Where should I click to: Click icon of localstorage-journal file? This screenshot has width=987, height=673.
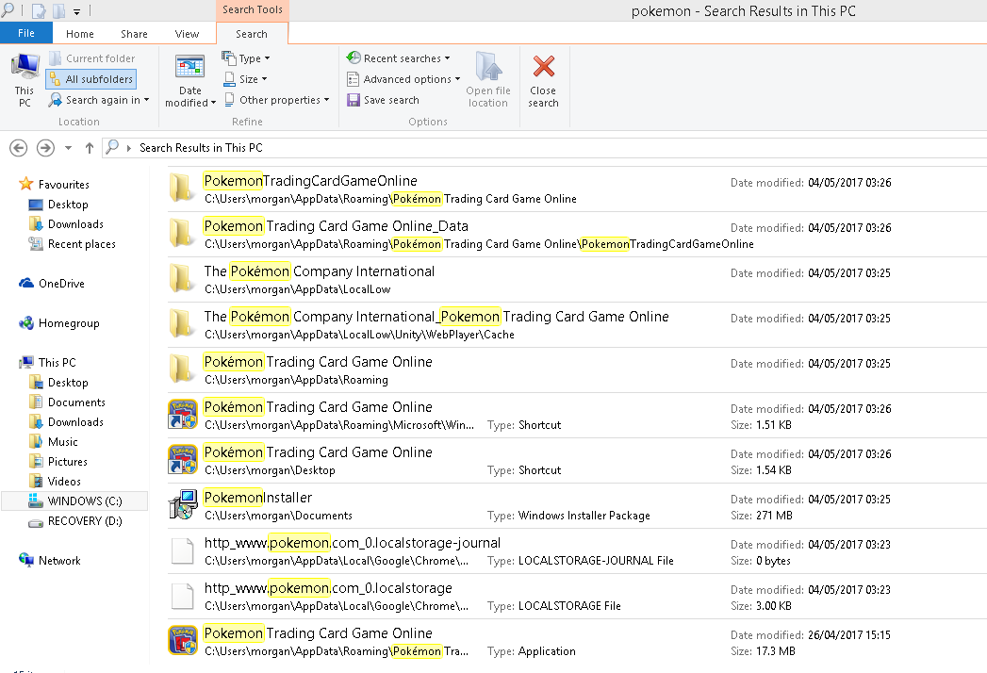point(183,550)
